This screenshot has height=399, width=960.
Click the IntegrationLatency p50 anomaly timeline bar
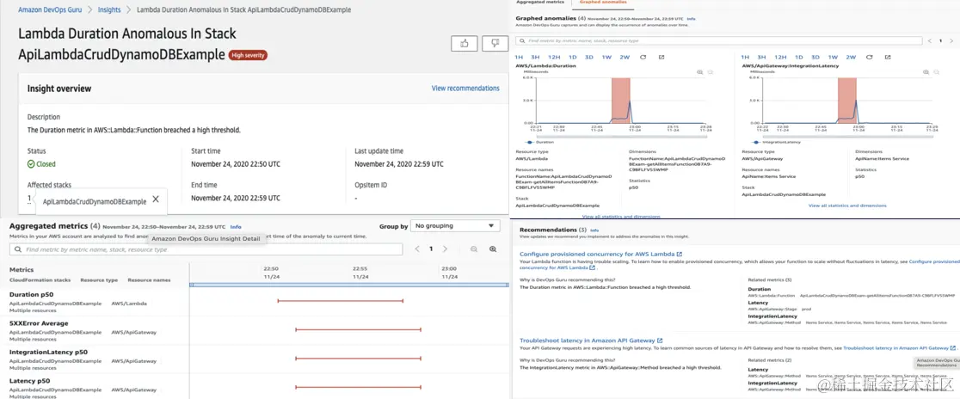point(358,358)
